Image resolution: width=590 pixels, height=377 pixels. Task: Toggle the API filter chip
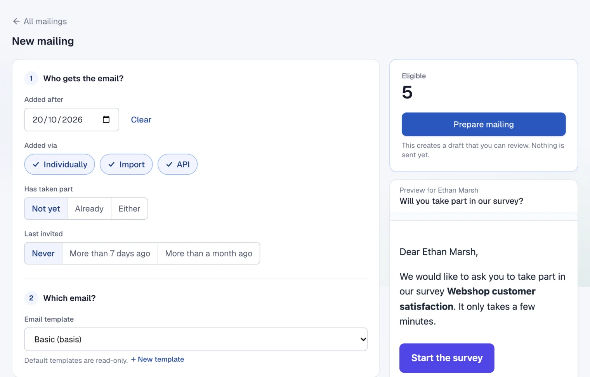177,164
